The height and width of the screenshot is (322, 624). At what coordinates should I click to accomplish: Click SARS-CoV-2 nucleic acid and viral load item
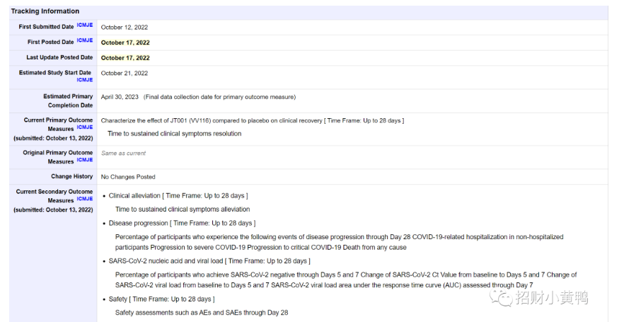209,261
